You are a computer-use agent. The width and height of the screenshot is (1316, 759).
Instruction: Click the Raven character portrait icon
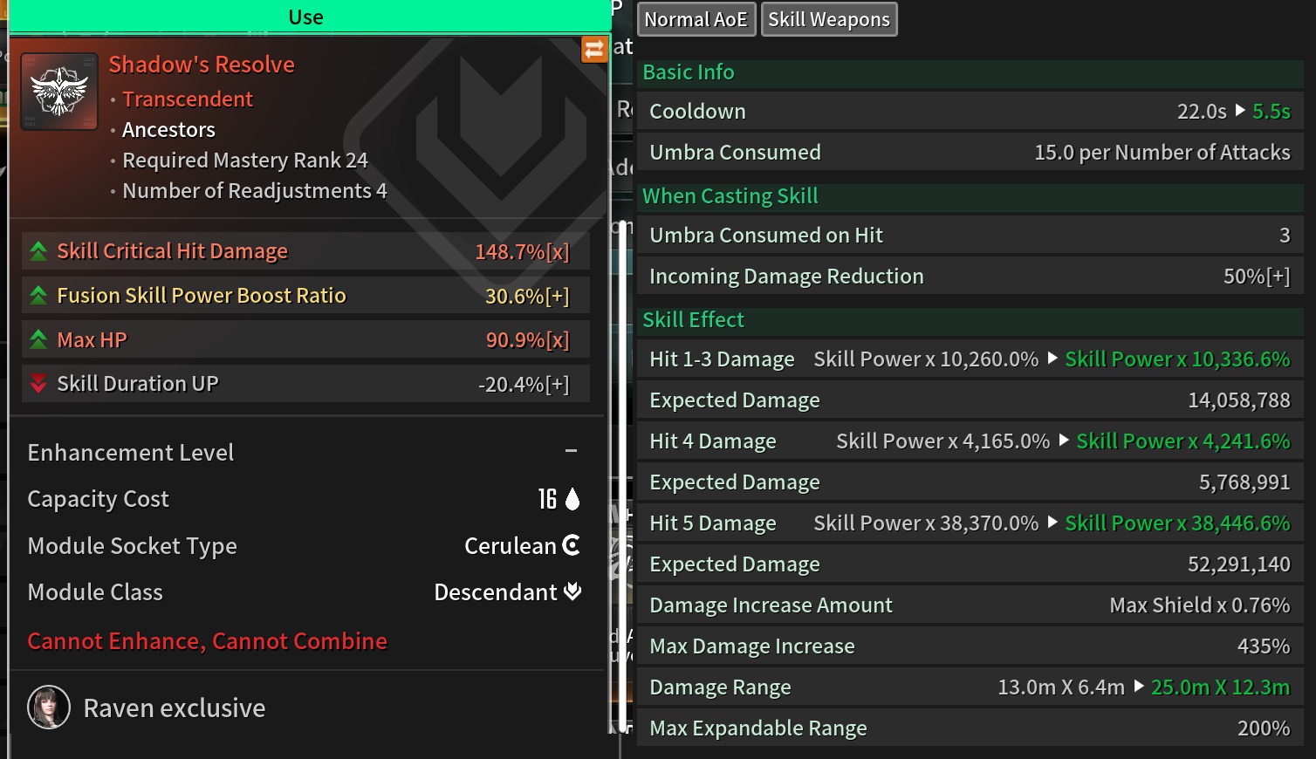(49, 708)
